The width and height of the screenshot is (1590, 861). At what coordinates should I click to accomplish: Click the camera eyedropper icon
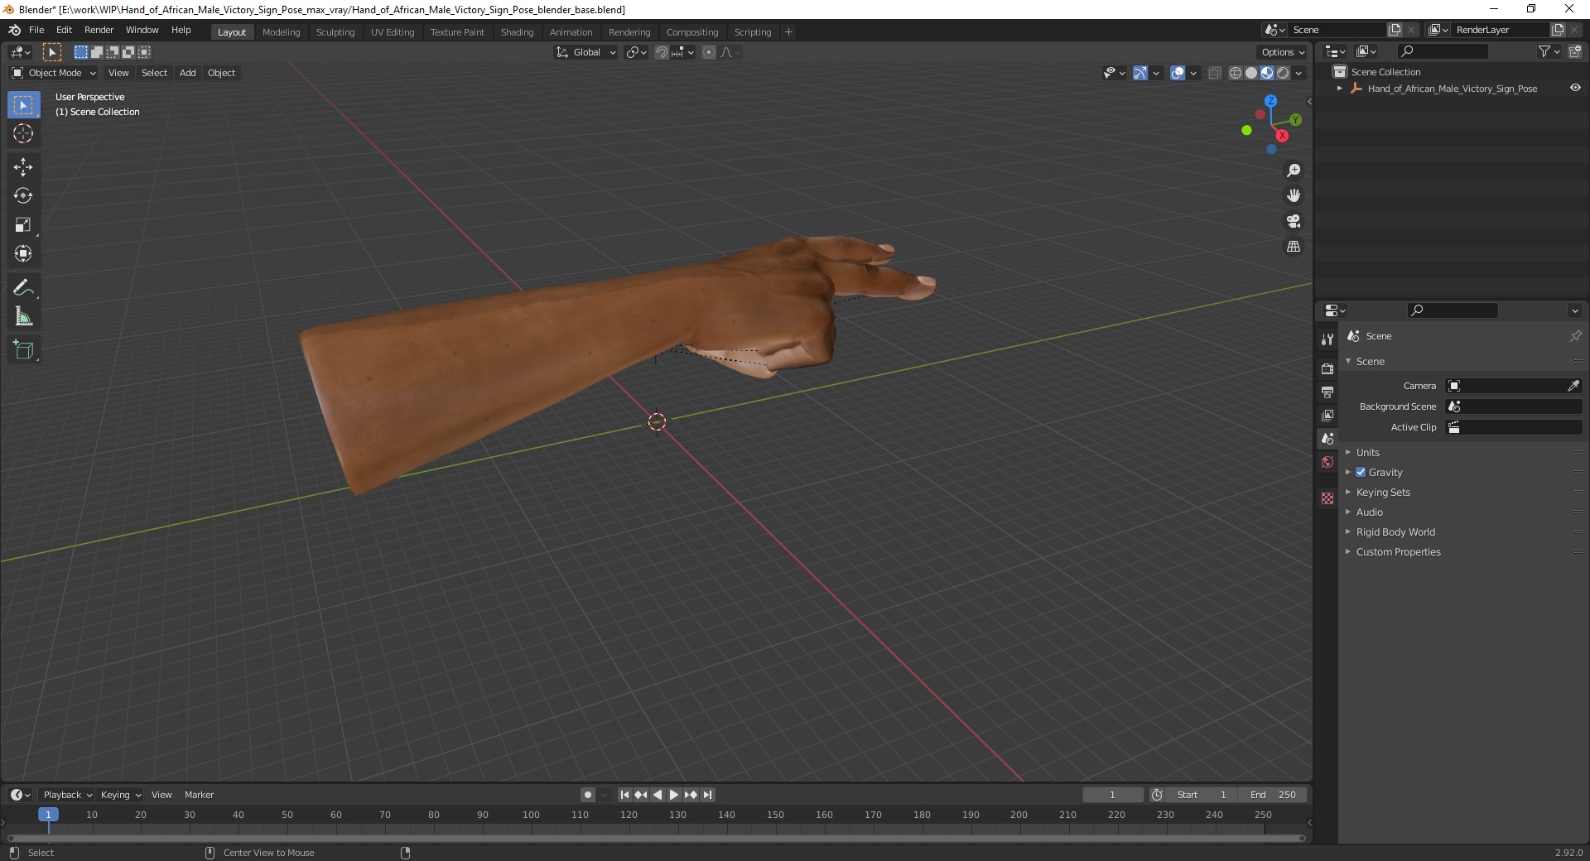click(x=1573, y=386)
